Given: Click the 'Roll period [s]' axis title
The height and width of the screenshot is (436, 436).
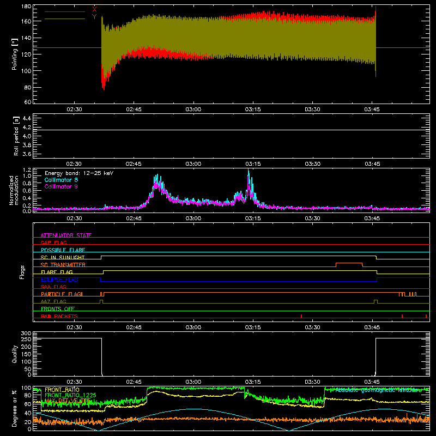Looking at the screenshot, I should 16,136.
